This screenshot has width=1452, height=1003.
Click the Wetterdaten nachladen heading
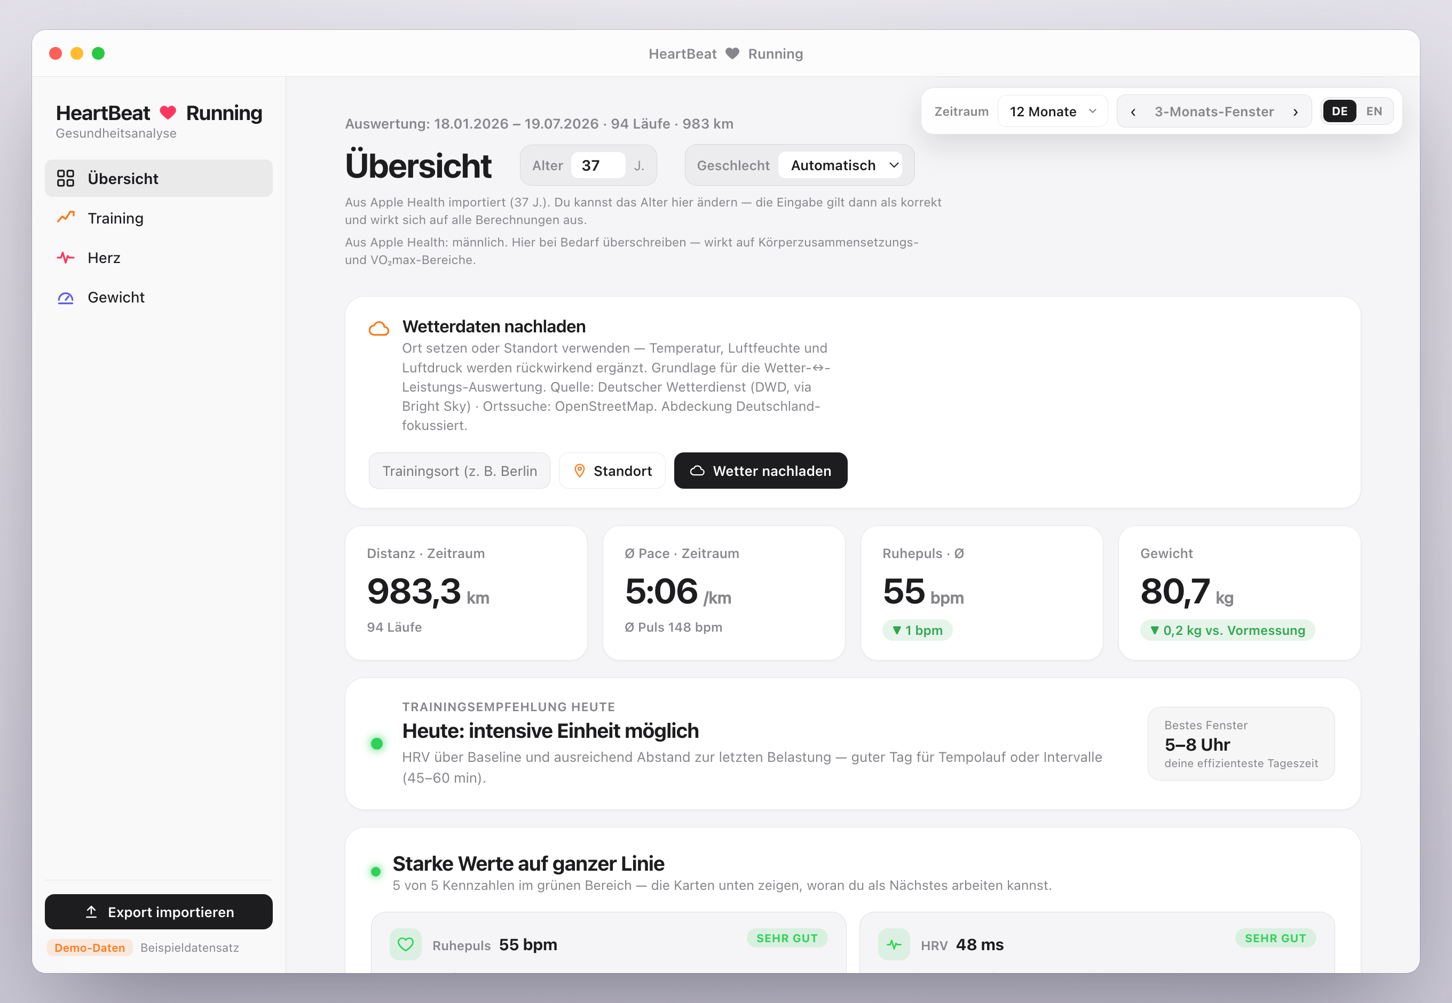(494, 327)
